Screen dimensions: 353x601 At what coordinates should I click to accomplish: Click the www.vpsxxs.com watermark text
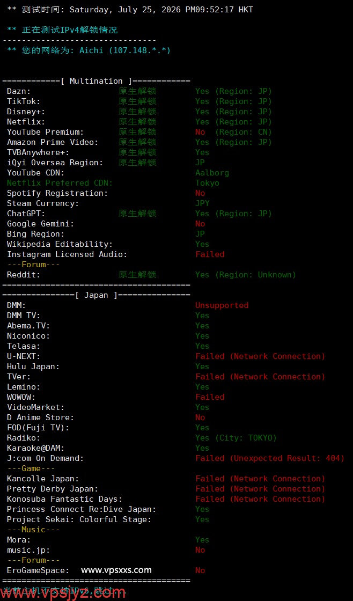[116, 570]
